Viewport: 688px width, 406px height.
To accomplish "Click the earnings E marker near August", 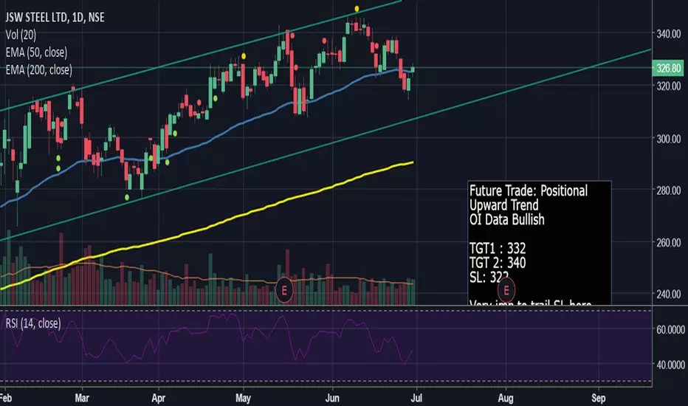I will point(506,290).
